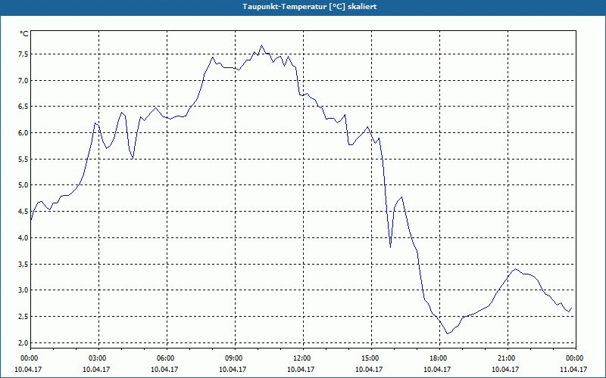Click the 7,5 y-axis value
Screen dimensions: 606x378
tap(24, 54)
